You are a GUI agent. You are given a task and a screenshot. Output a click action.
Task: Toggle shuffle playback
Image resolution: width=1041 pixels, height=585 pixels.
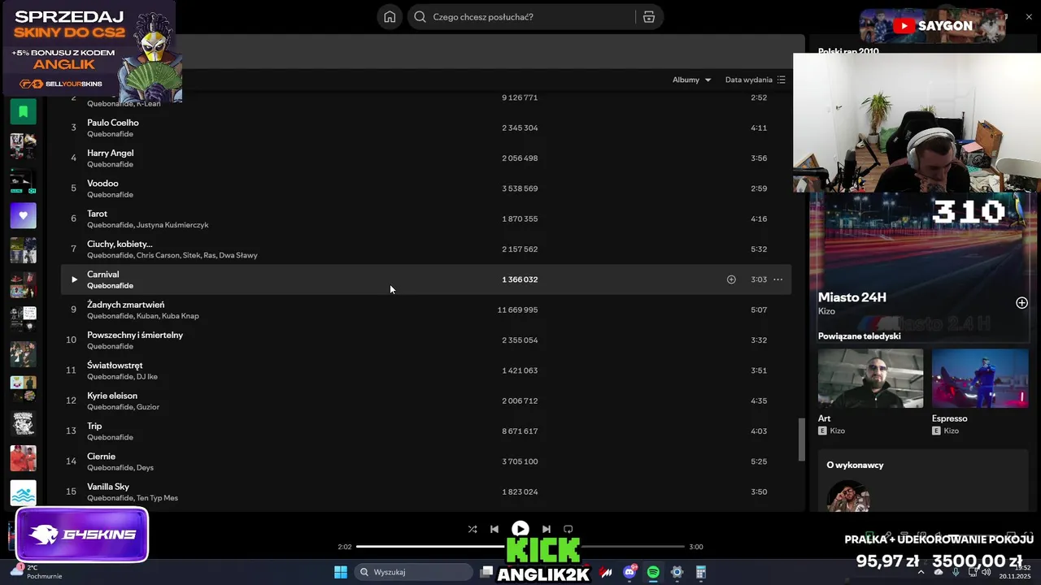pos(473,529)
